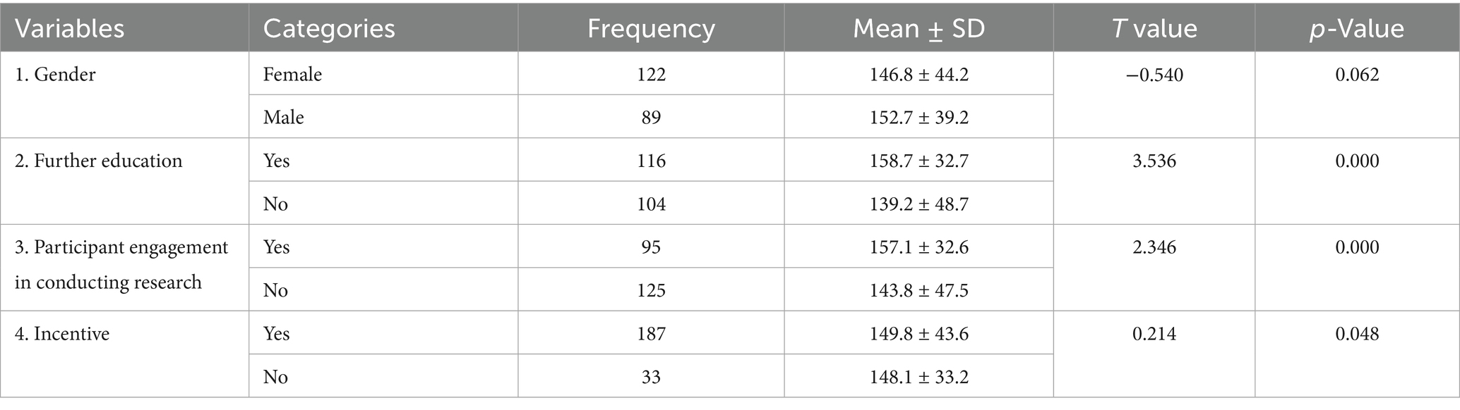Select the mean value 143.8 ± 47.5
The height and width of the screenshot is (410, 1460).
919,290
